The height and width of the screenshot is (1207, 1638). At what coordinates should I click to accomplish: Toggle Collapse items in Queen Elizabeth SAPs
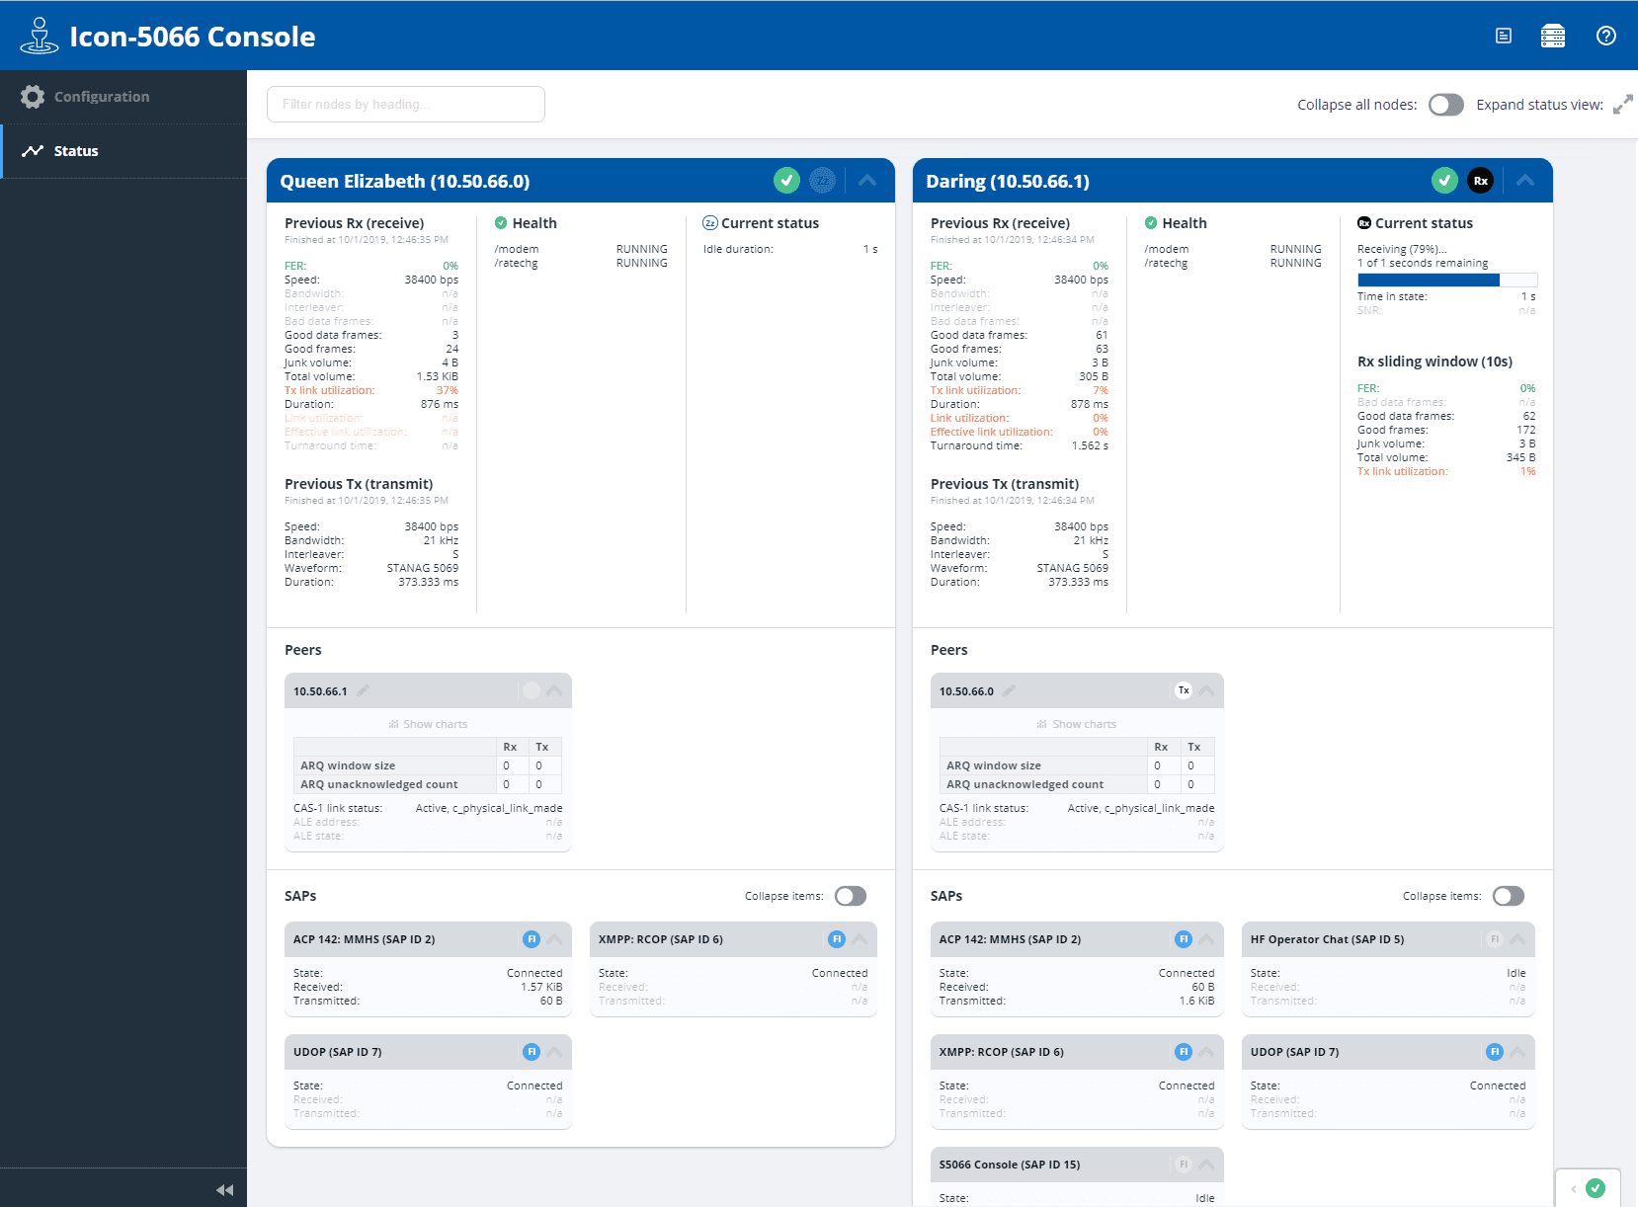pos(850,896)
